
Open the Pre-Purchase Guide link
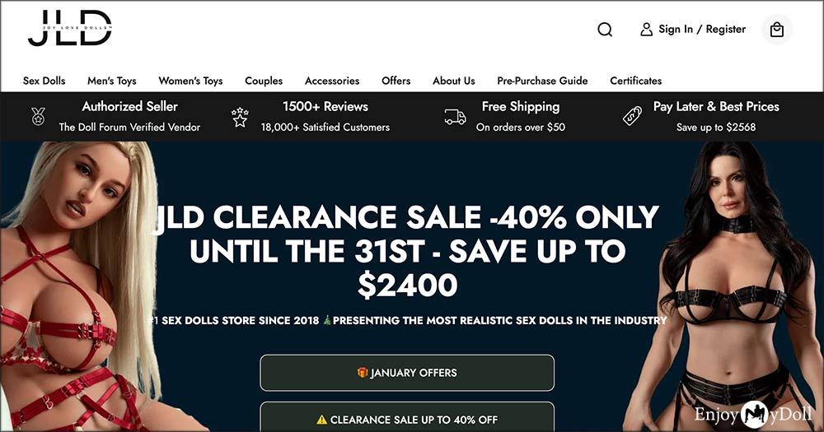tap(542, 81)
